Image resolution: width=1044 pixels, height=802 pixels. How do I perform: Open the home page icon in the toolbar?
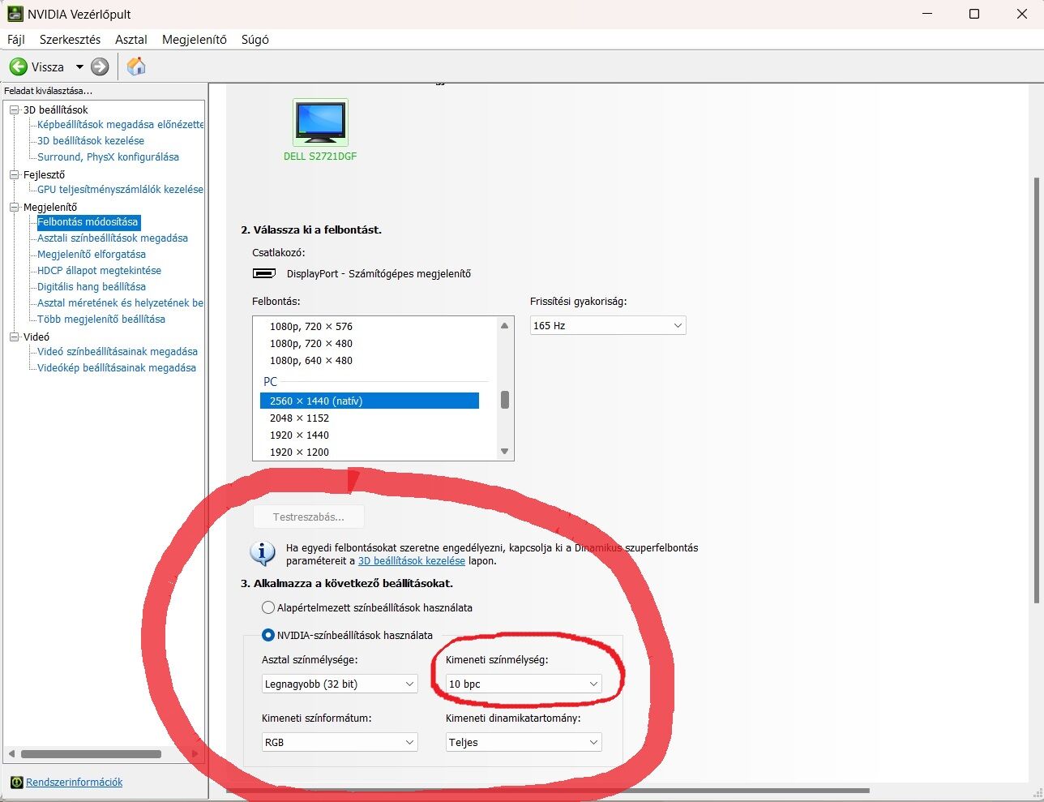tap(136, 66)
